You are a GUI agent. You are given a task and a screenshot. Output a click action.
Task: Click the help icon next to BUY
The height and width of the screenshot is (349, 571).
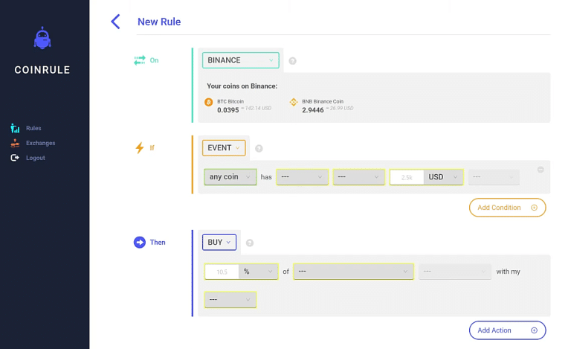coord(250,243)
